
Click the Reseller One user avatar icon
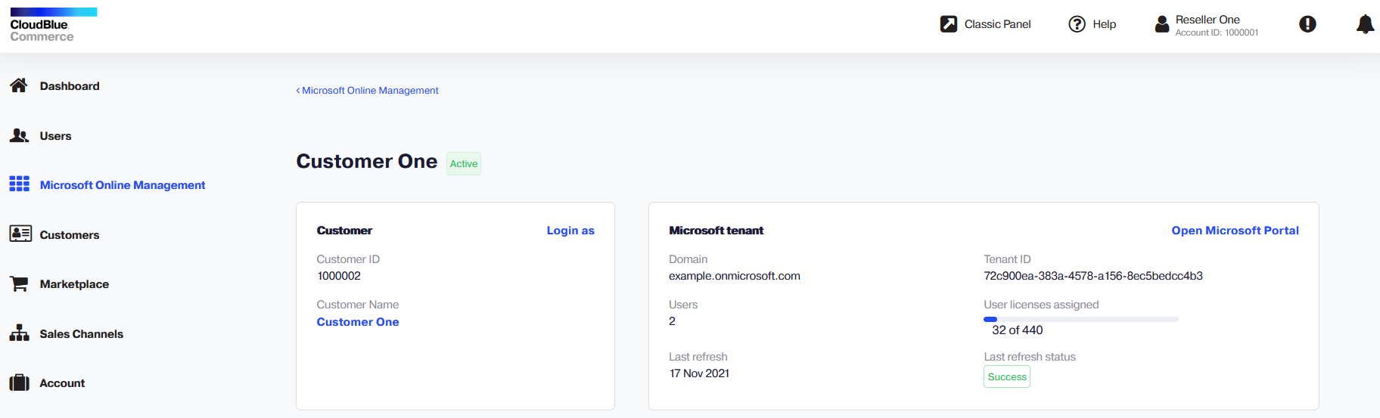[1162, 25]
